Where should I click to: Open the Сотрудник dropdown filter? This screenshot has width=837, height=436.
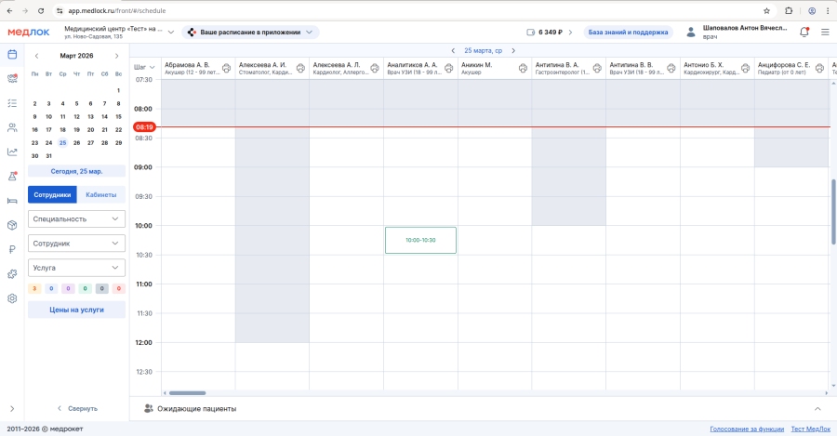[x=76, y=243]
